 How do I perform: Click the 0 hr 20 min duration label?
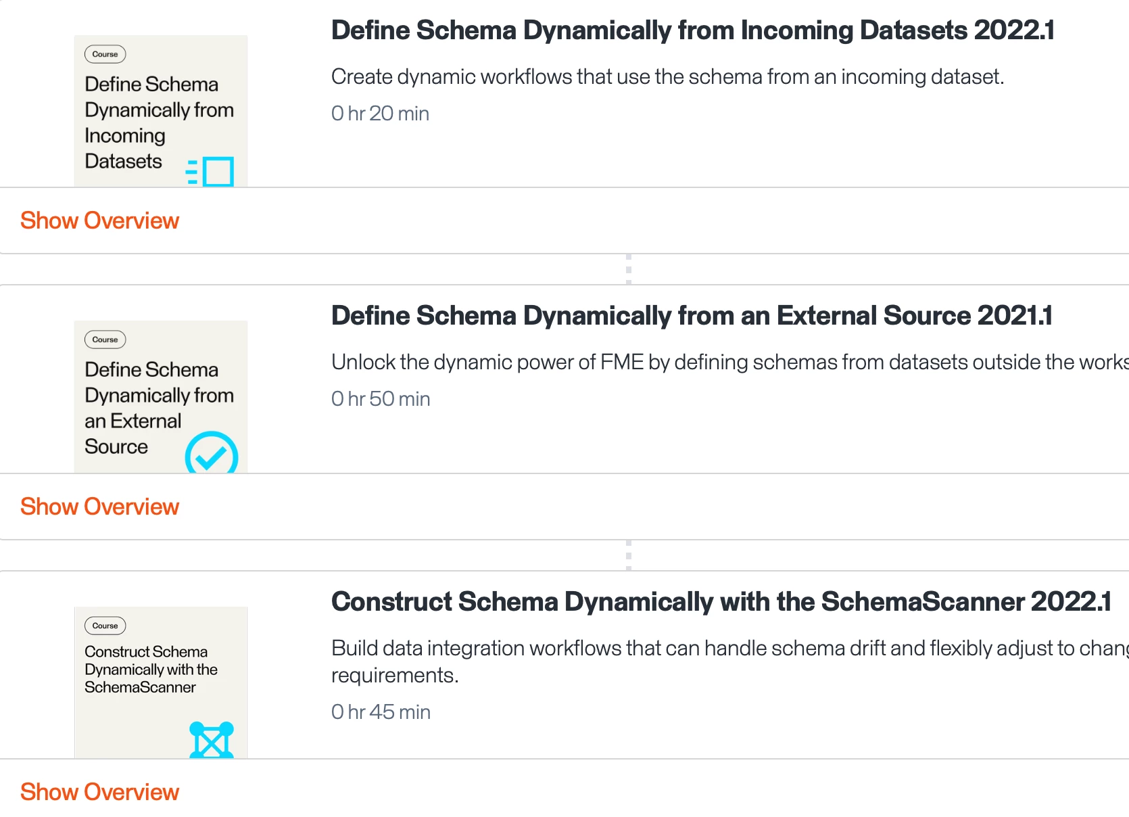coord(380,114)
